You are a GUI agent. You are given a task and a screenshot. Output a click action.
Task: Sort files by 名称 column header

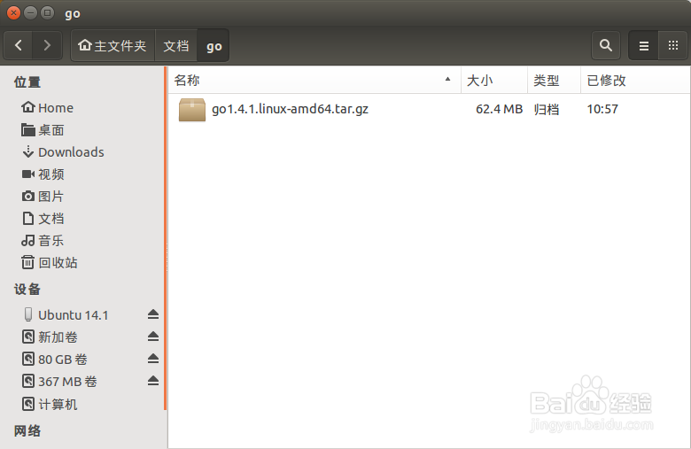[x=314, y=81]
